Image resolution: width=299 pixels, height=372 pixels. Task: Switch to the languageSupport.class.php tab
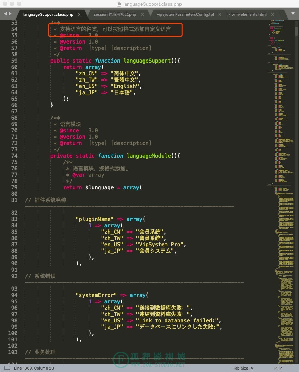pyautogui.click(x=48, y=14)
